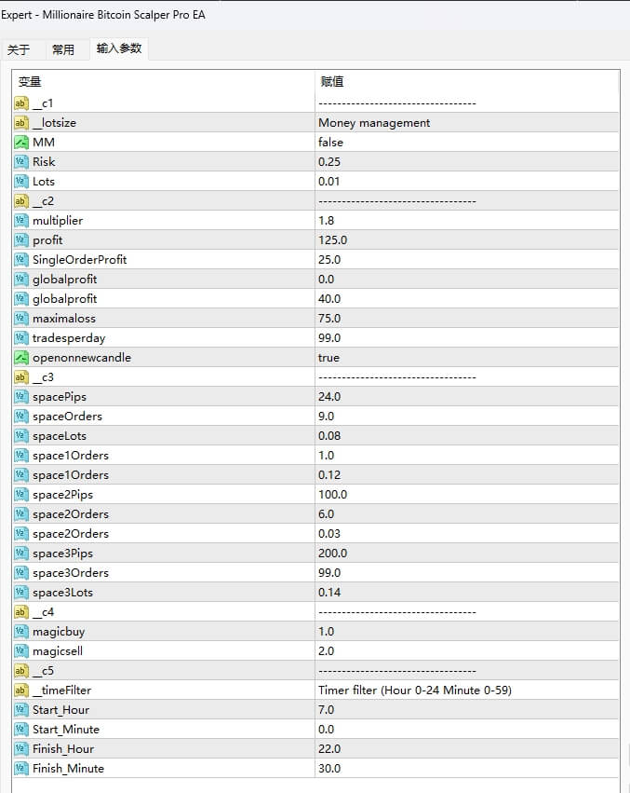Select the Finish_Hour value 22.0
Screen dimensions: 630x793
pos(467,749)
